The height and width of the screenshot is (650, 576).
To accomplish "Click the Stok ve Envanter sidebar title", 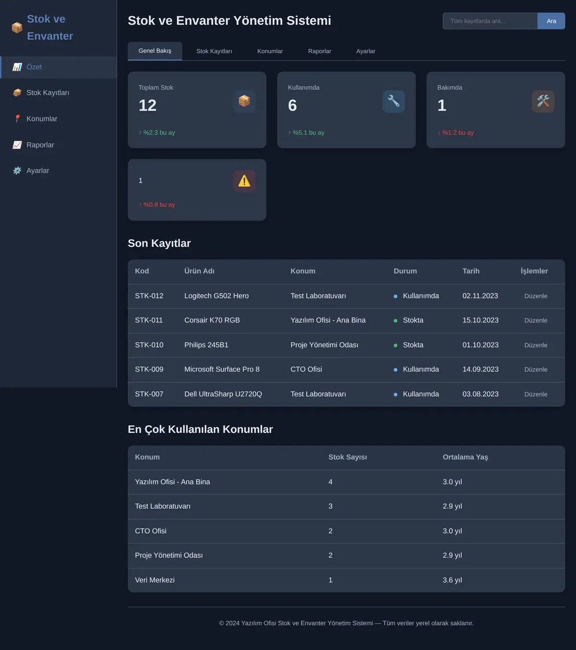I will 50,27.
